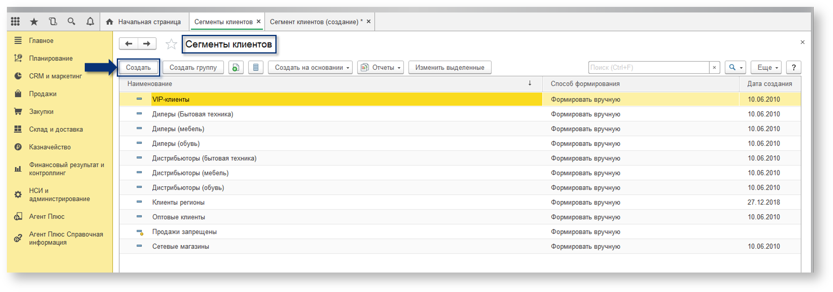833x292 pixels.
Task: Select the Дистрибьюторы (обувь) row
Action: coord(460,187)
